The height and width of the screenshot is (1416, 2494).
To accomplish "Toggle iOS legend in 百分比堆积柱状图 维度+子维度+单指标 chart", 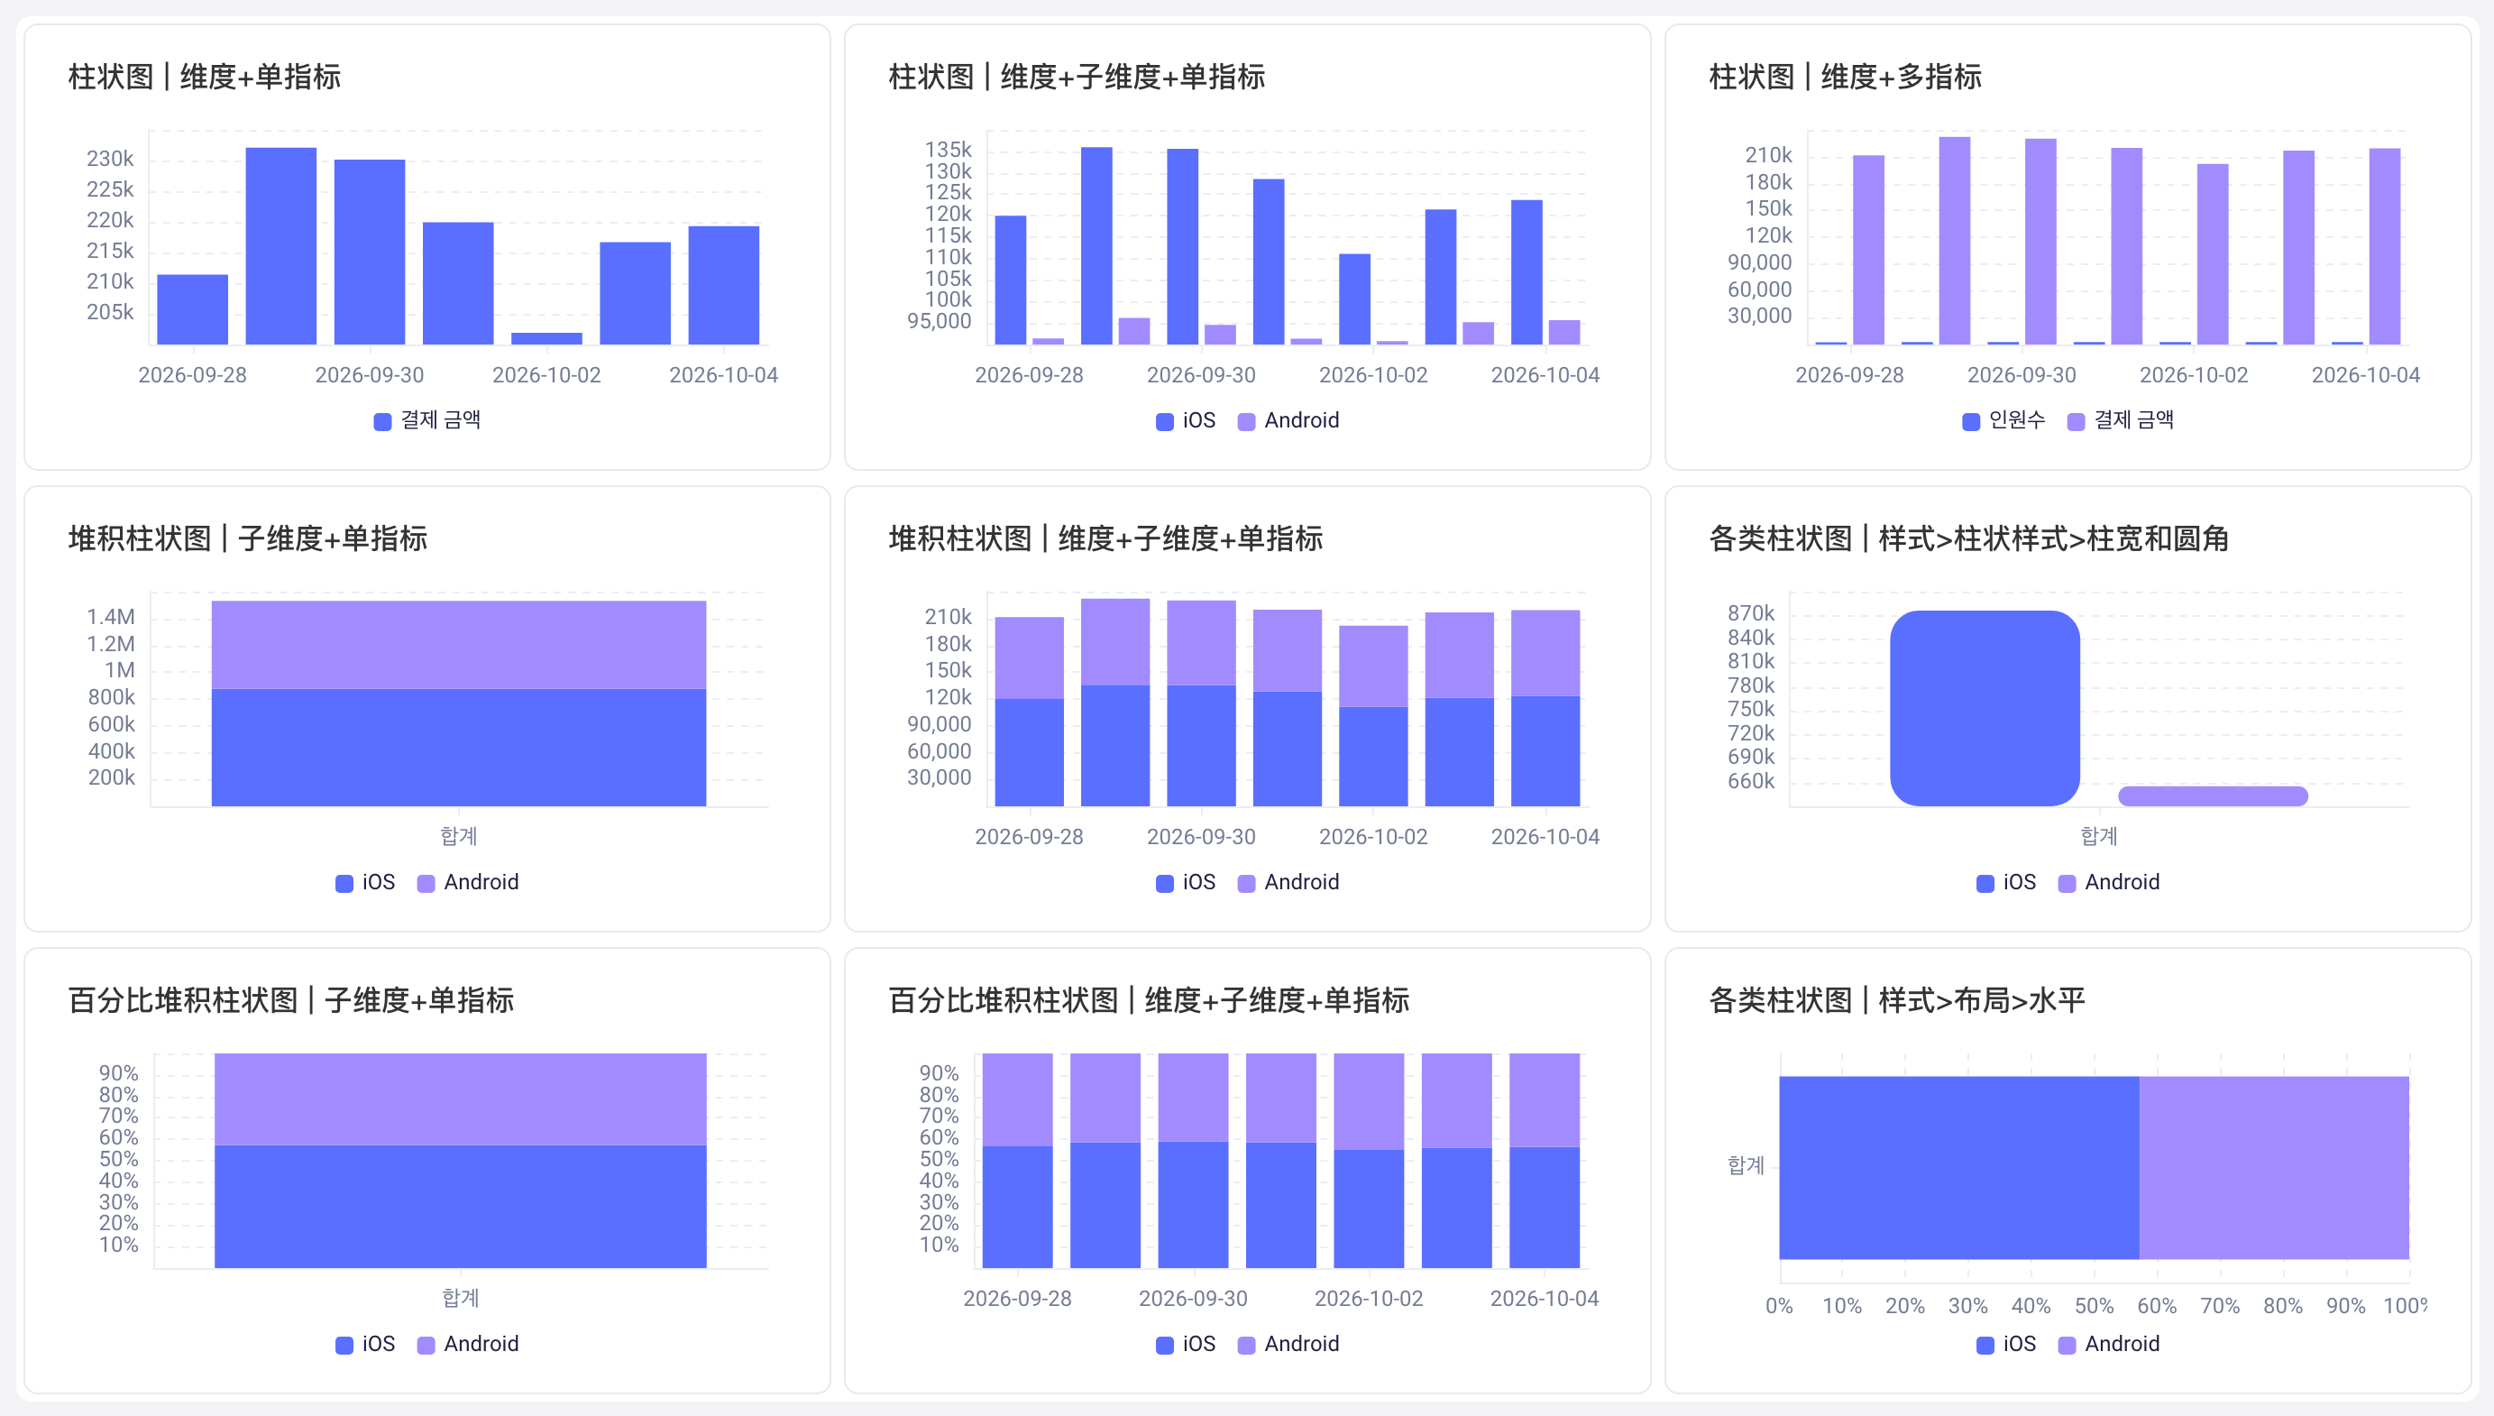I will tap(1186, 1344).
